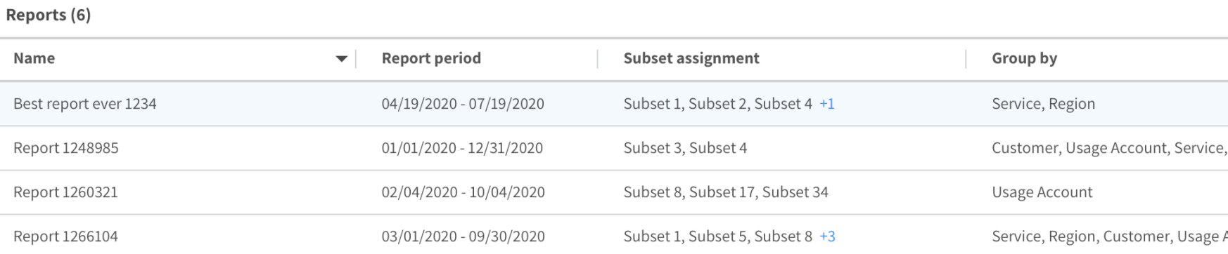The height and width of the screenshot is (254, 1228).
Task: Select the Subset assignment column header
Action: [691, 58]
